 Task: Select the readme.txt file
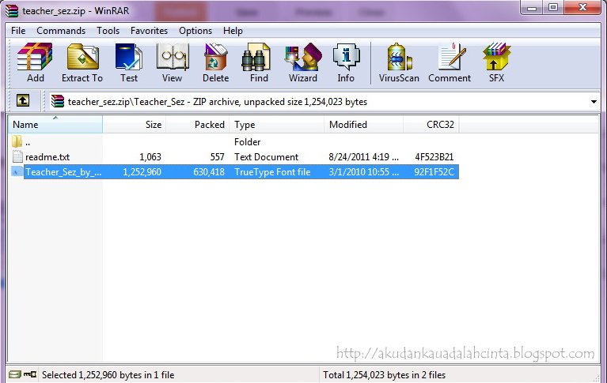click(47, 157)
